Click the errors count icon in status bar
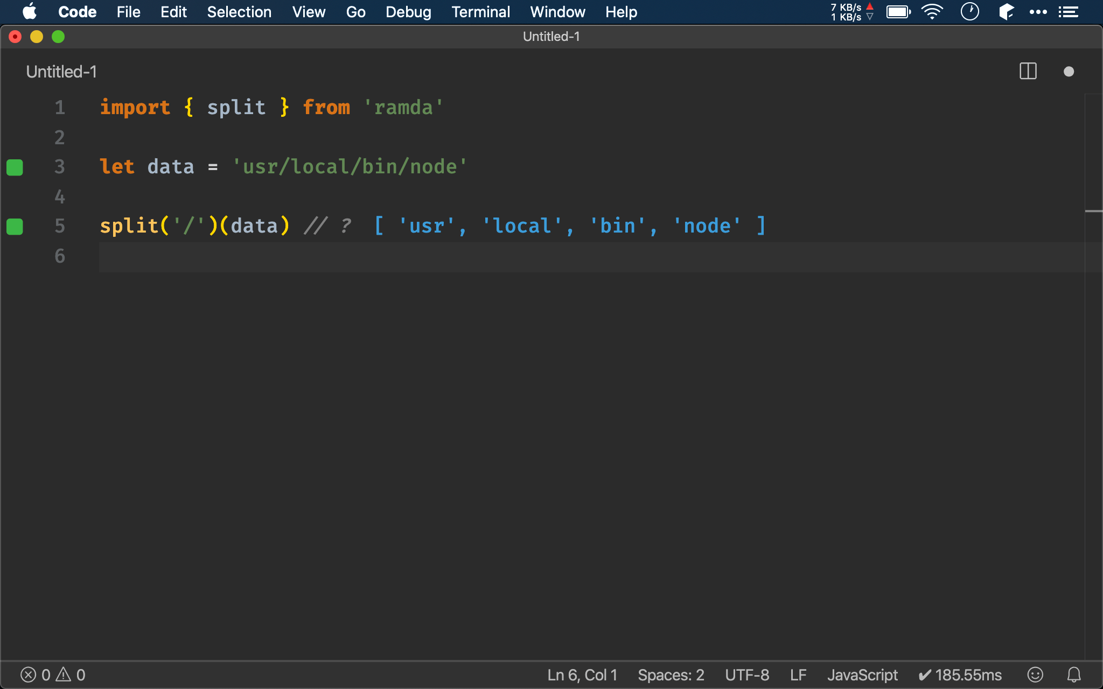This screenshot has width=1103, height=689. point(28,674)
